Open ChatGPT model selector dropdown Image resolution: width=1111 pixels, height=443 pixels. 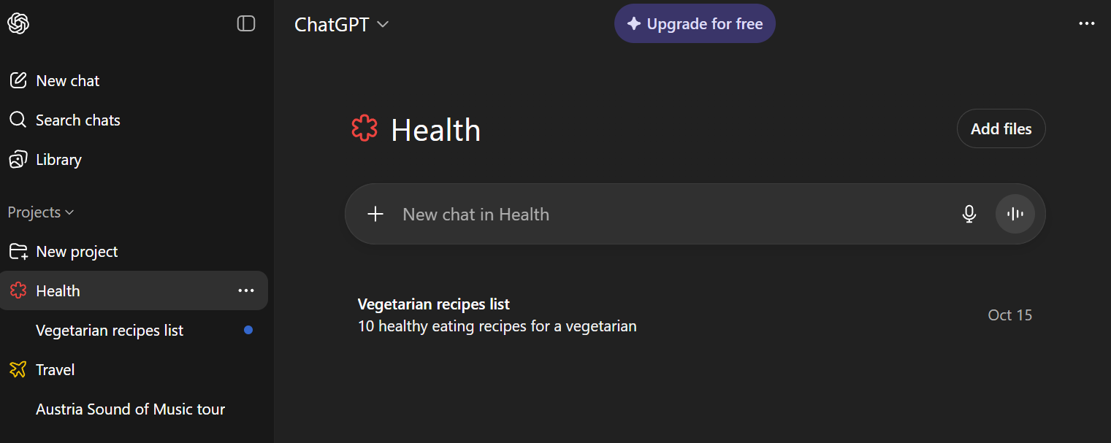(341, 24)
